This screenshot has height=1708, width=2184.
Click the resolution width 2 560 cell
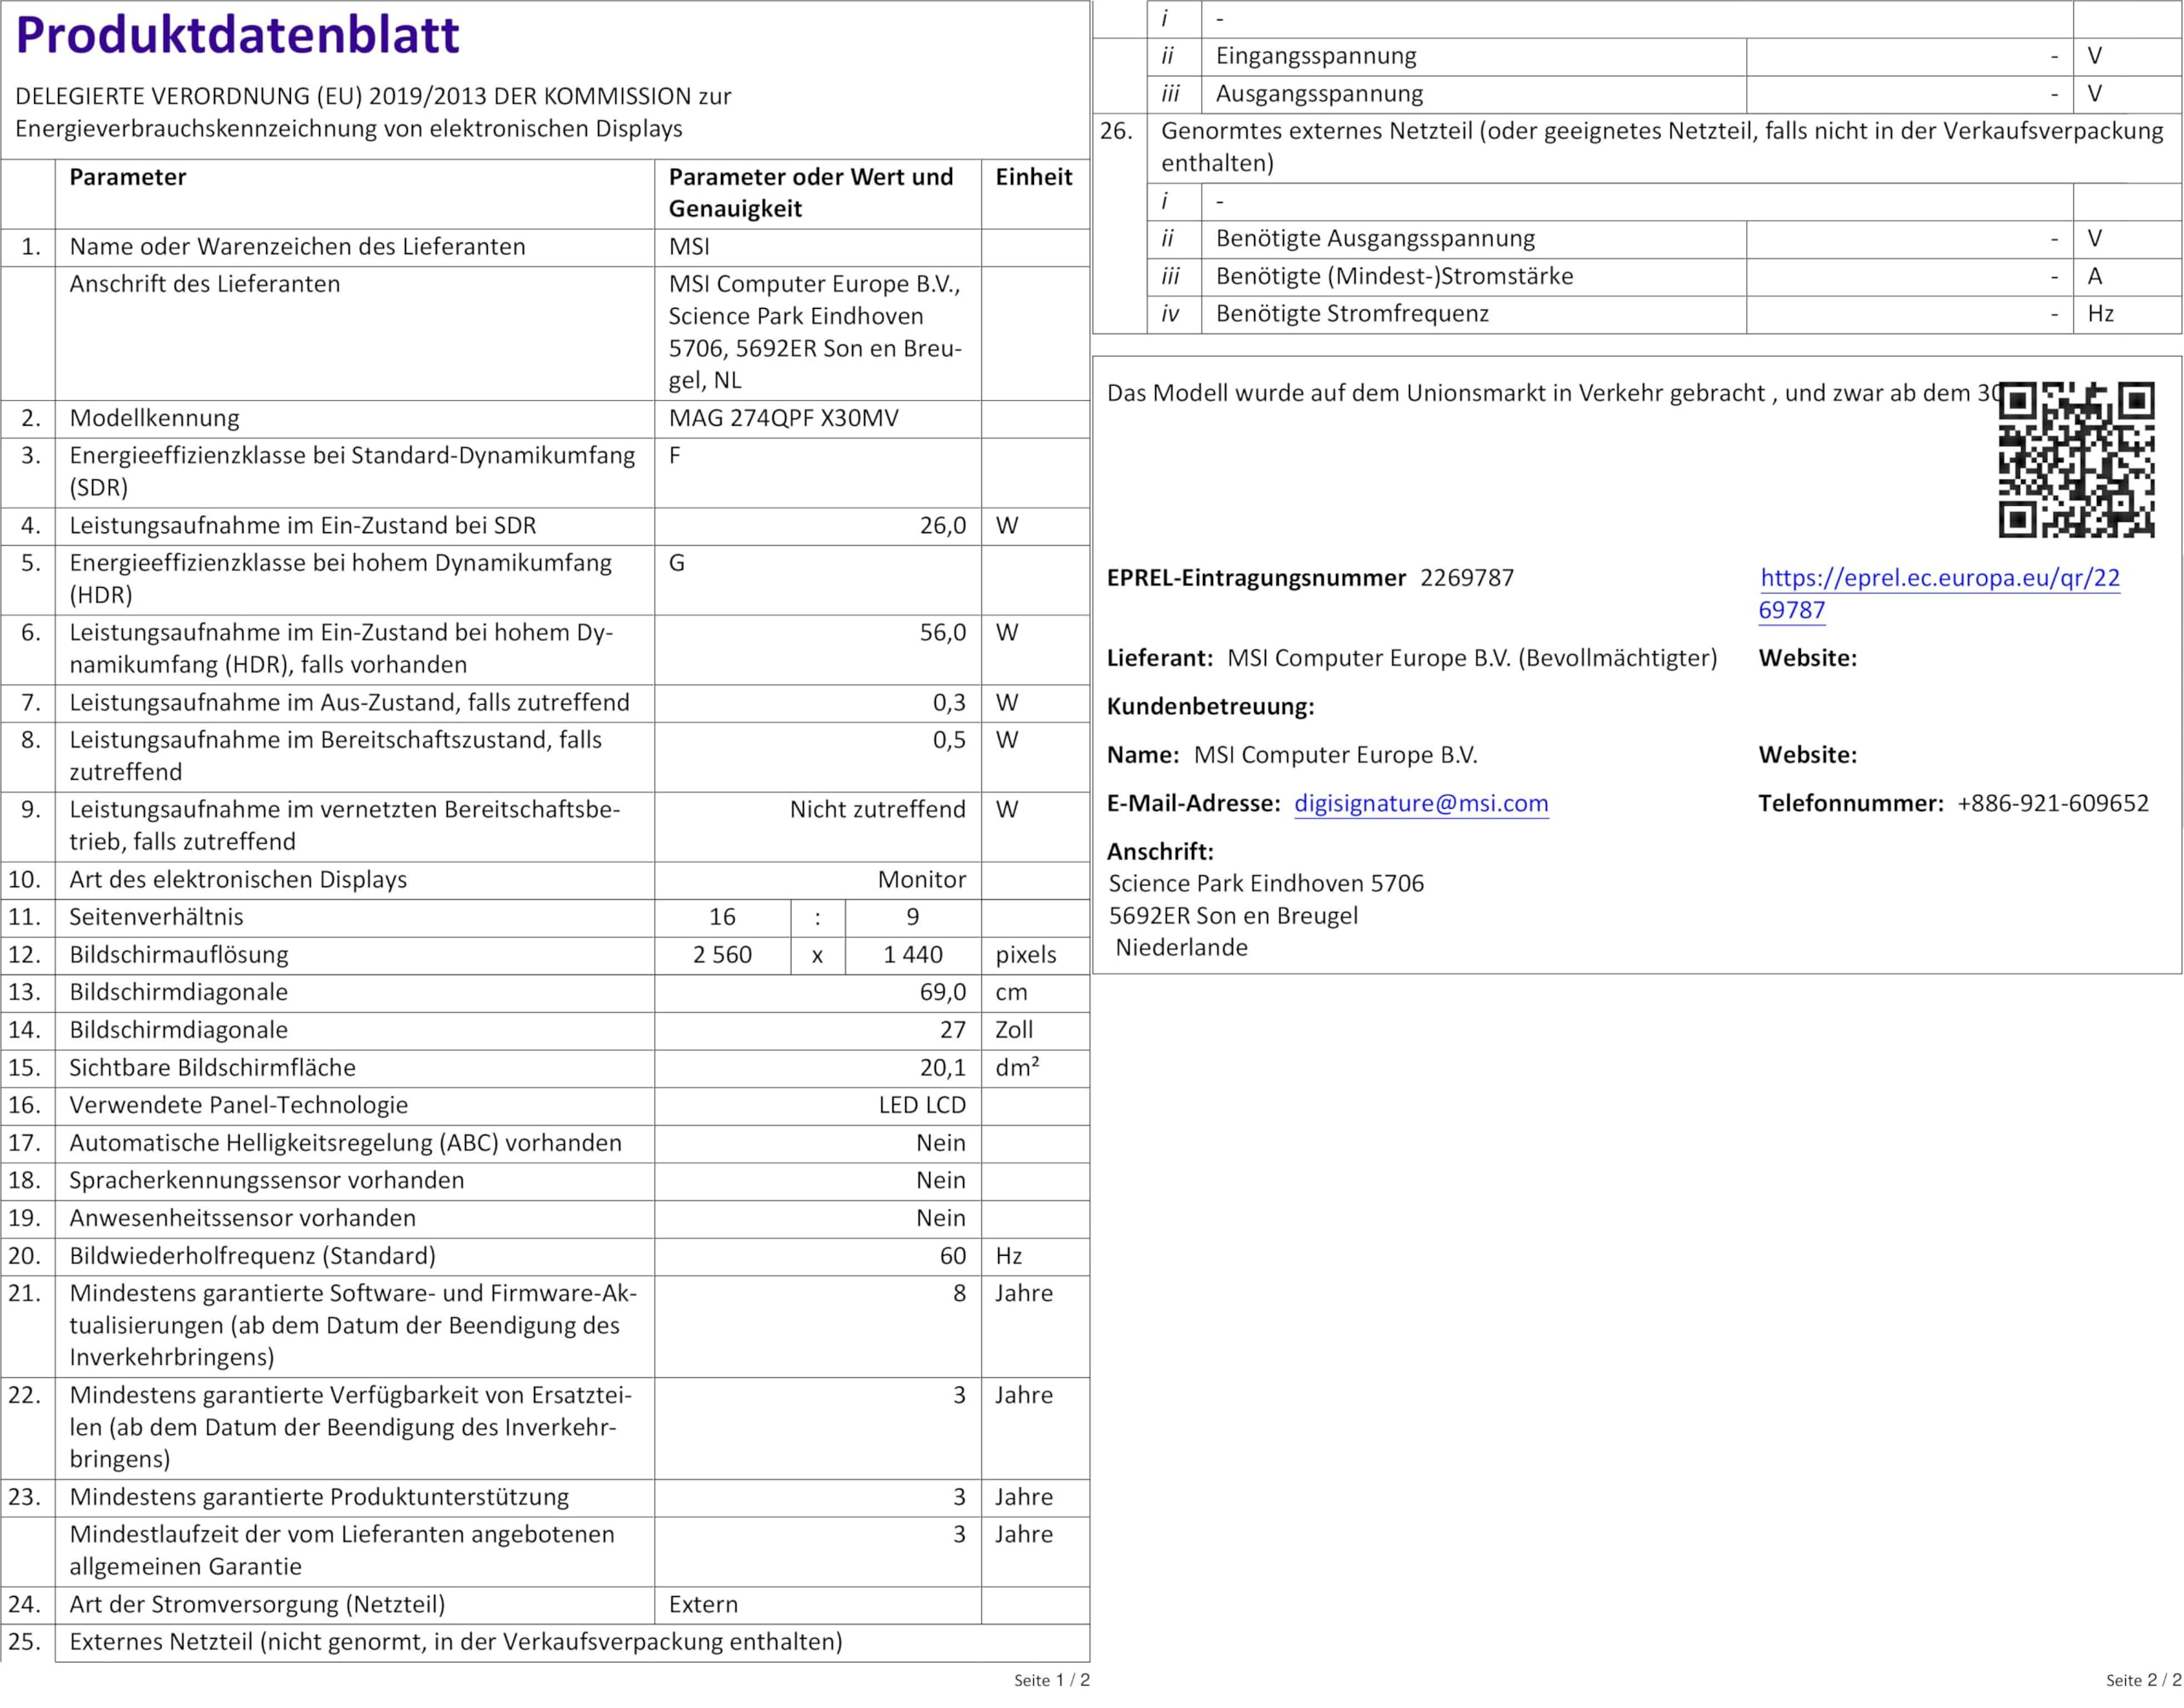coord(722,955)
